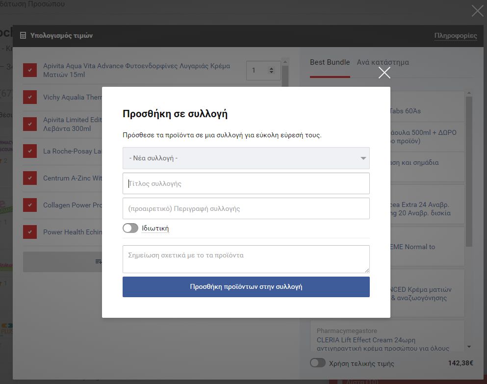Click the product notes textarea
Image resolution: width=487 pixels, height=384 pixels.
(x=246, y=259)
